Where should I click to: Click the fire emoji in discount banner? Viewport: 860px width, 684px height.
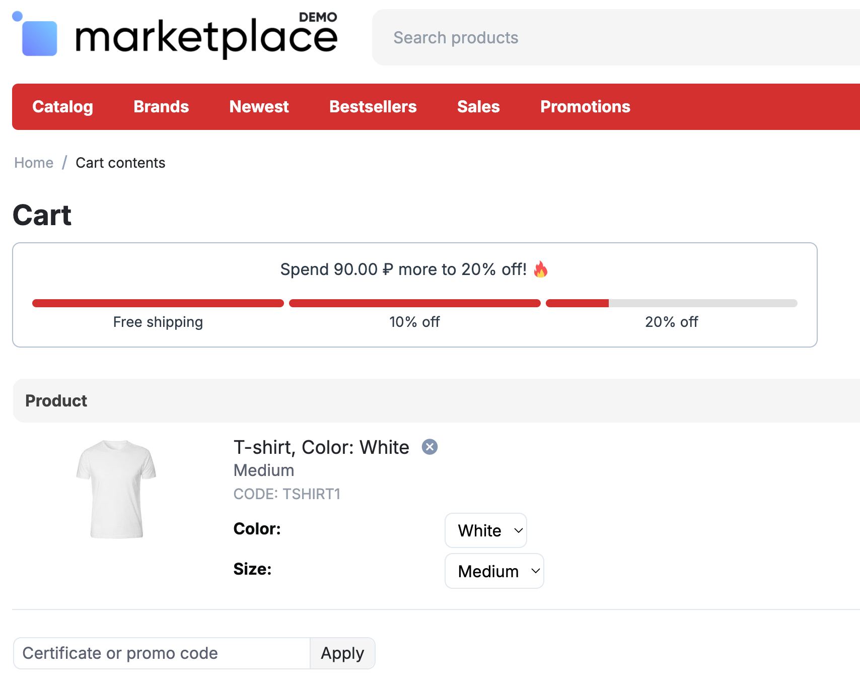[x=541, y=269]
